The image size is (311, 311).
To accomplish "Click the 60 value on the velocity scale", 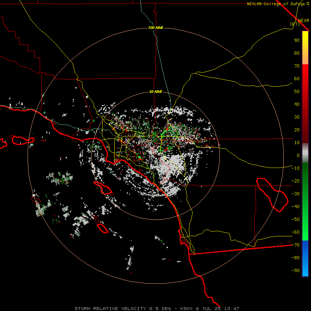I will (x=297, y=78).
